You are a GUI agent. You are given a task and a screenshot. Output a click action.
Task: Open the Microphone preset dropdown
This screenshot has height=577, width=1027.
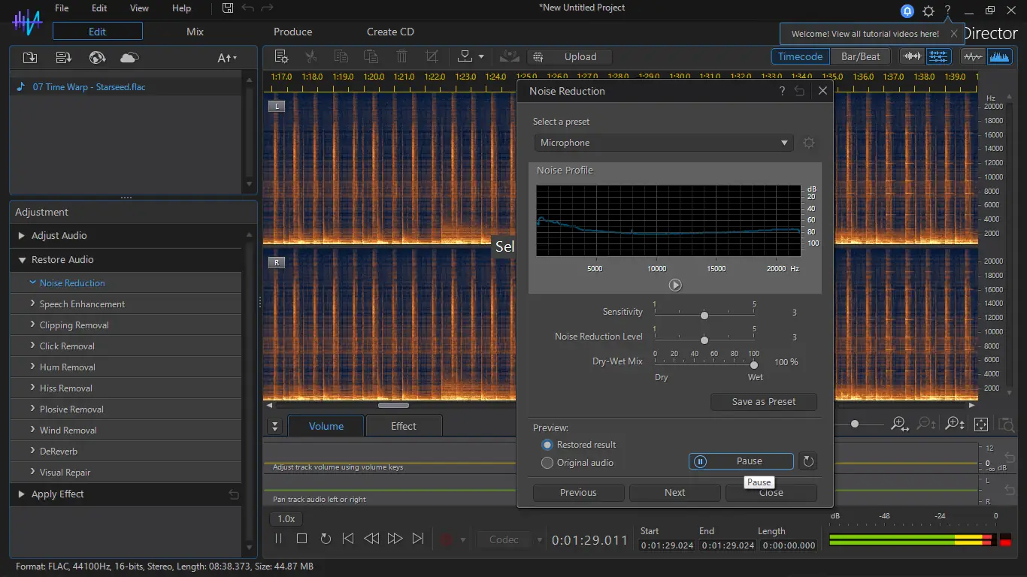(x=664, y=143)
